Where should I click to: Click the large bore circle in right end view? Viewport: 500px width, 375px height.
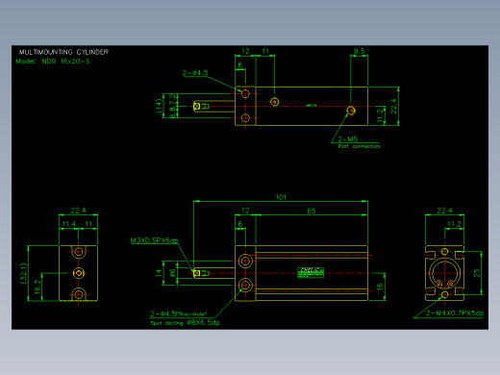coord(444,274)
